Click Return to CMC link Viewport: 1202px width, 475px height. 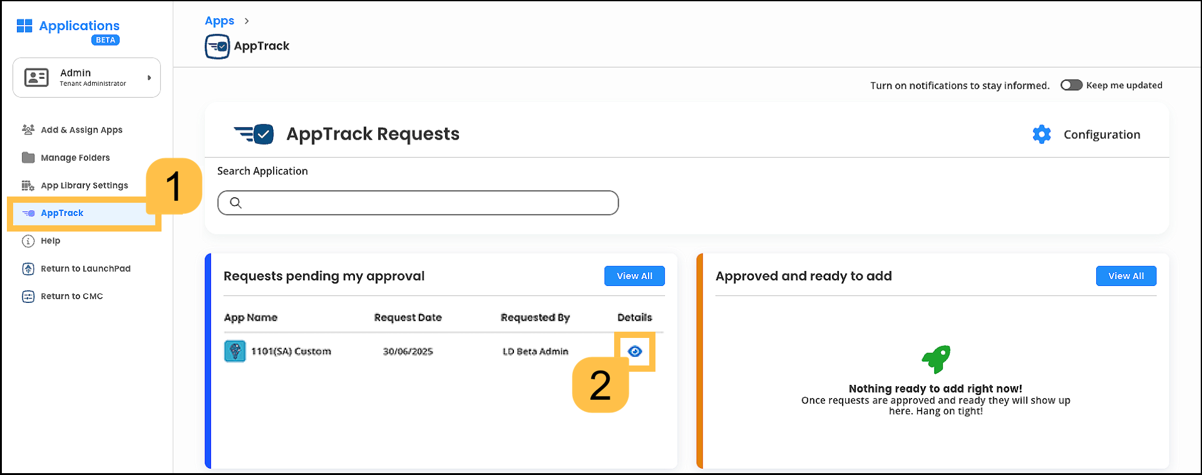72,296
